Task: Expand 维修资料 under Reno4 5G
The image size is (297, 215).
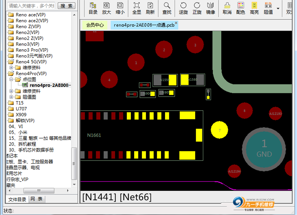Action: pos(11,67)
